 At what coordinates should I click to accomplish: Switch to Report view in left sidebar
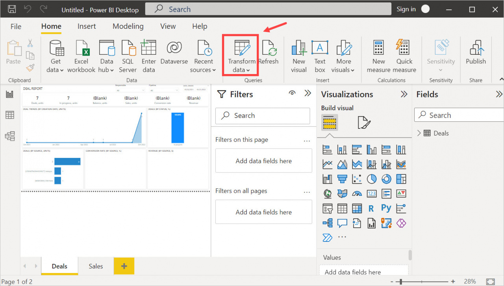(x=10, y=94)
